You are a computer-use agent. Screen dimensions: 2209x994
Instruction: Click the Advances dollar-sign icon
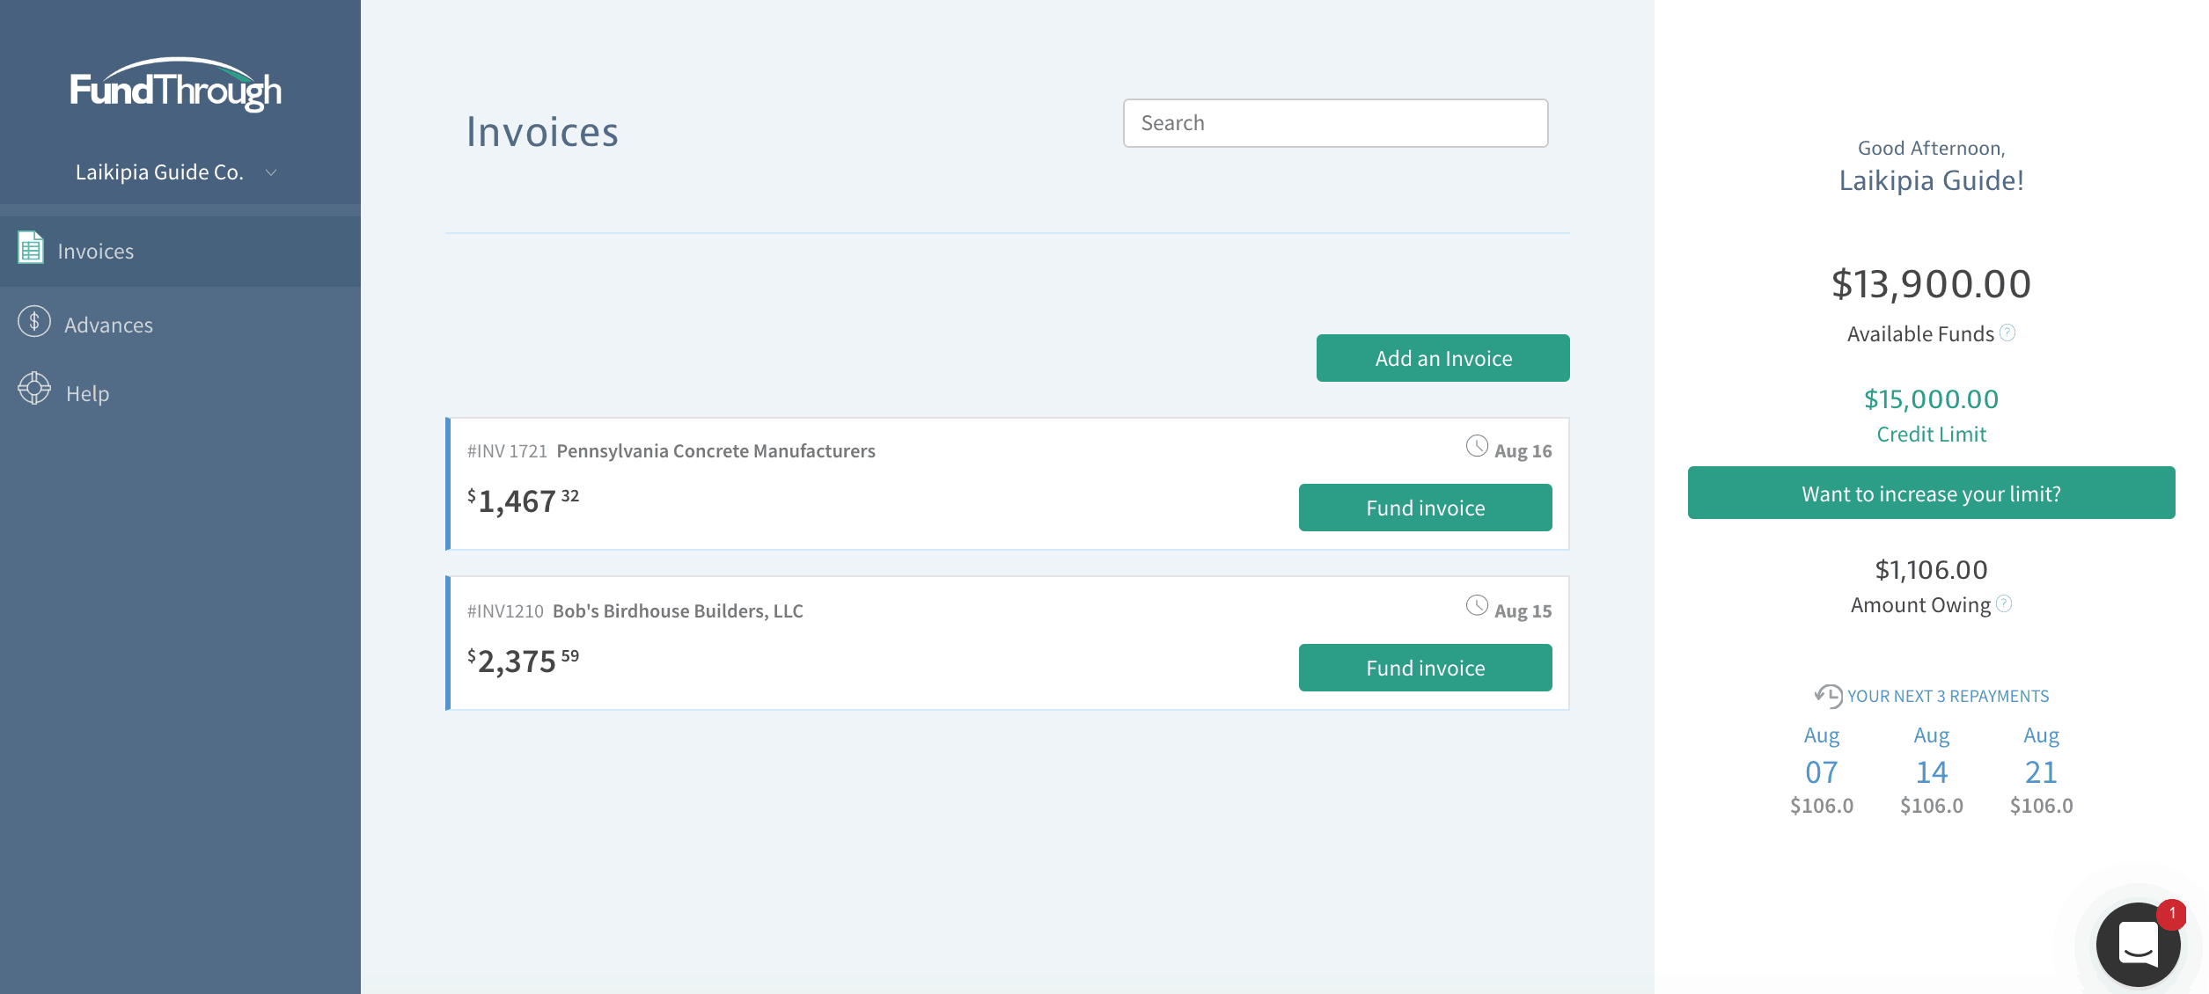pos(34,322)
